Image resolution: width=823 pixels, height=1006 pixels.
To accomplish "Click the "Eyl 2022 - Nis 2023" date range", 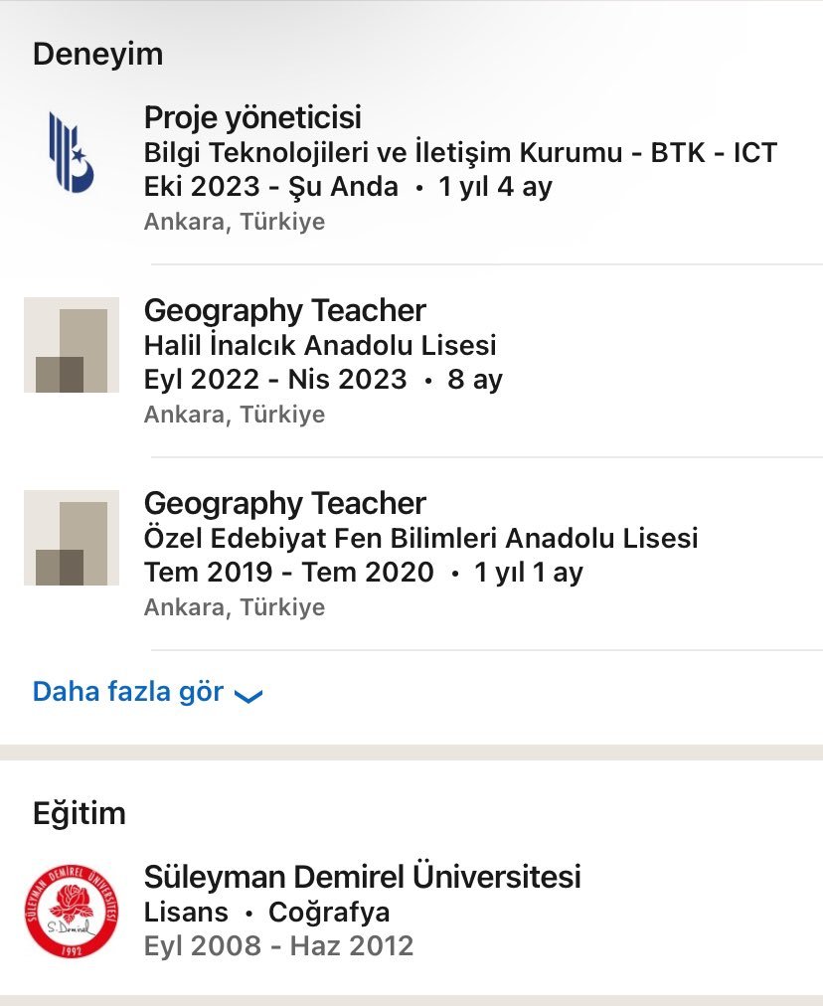I will tap(275, 380).
